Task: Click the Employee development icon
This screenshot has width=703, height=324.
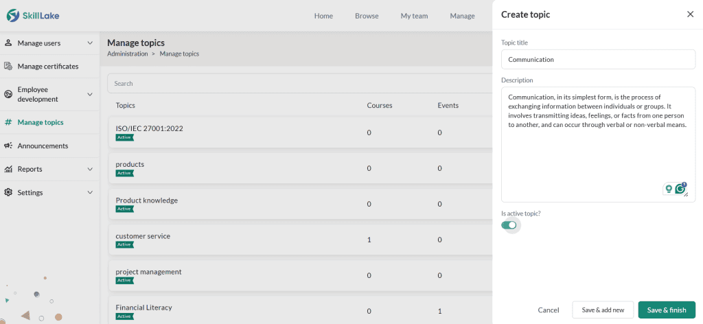Action: 8,94
